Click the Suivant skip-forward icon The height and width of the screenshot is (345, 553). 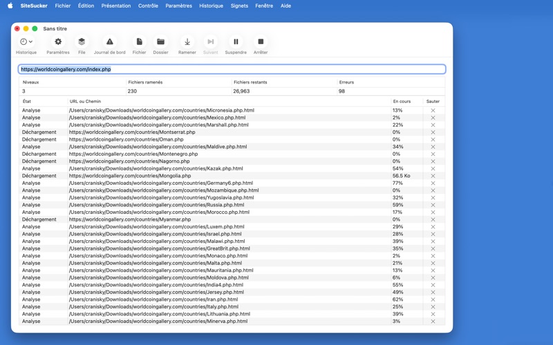(x=211, y=41)
